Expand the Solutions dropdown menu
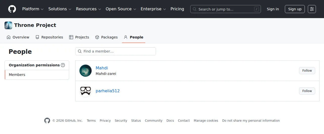The width and height of the screenshot is (324, 134). click(60, 9)
